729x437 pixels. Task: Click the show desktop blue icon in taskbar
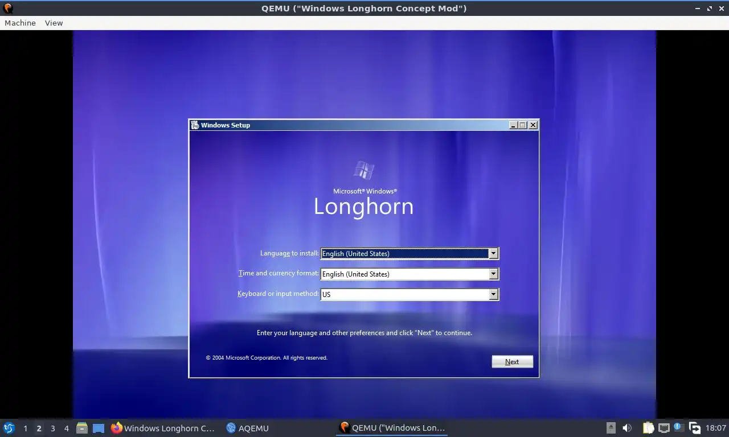pyautogui.click(x=99, y=428)
